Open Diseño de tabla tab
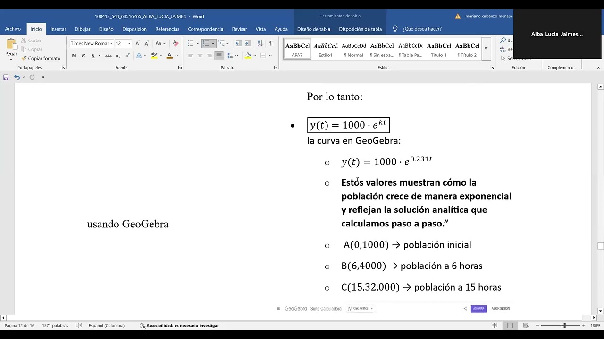The height and width of the screenshot is (339, 604). [x=314, y=29]
